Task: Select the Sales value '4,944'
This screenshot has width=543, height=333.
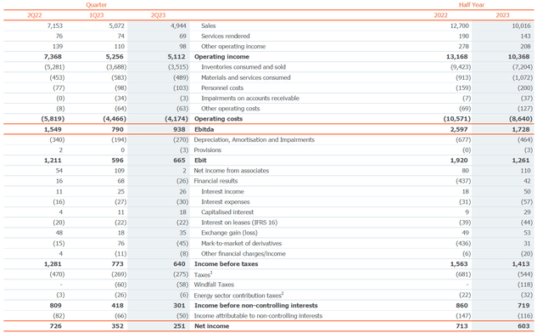Action: click(178, 25)
